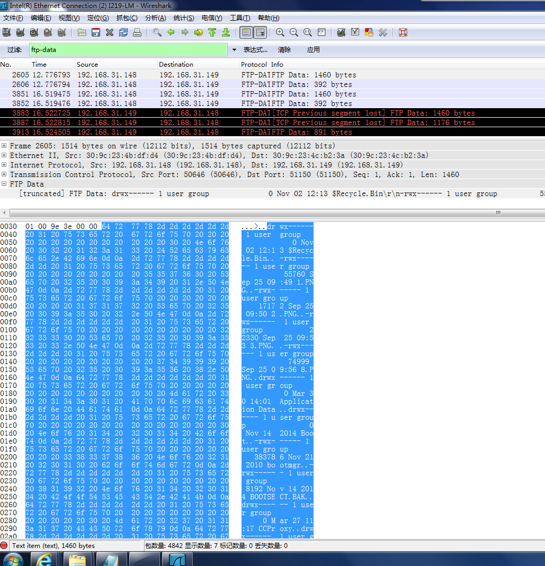Sort by the Time column header
The height and width of the screenshot is (566, 545).
(x=52, y=64)
